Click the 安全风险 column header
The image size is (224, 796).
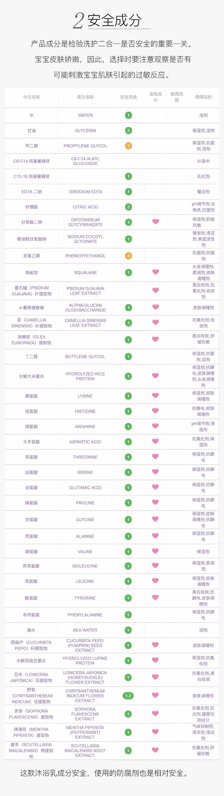(128, 97)
